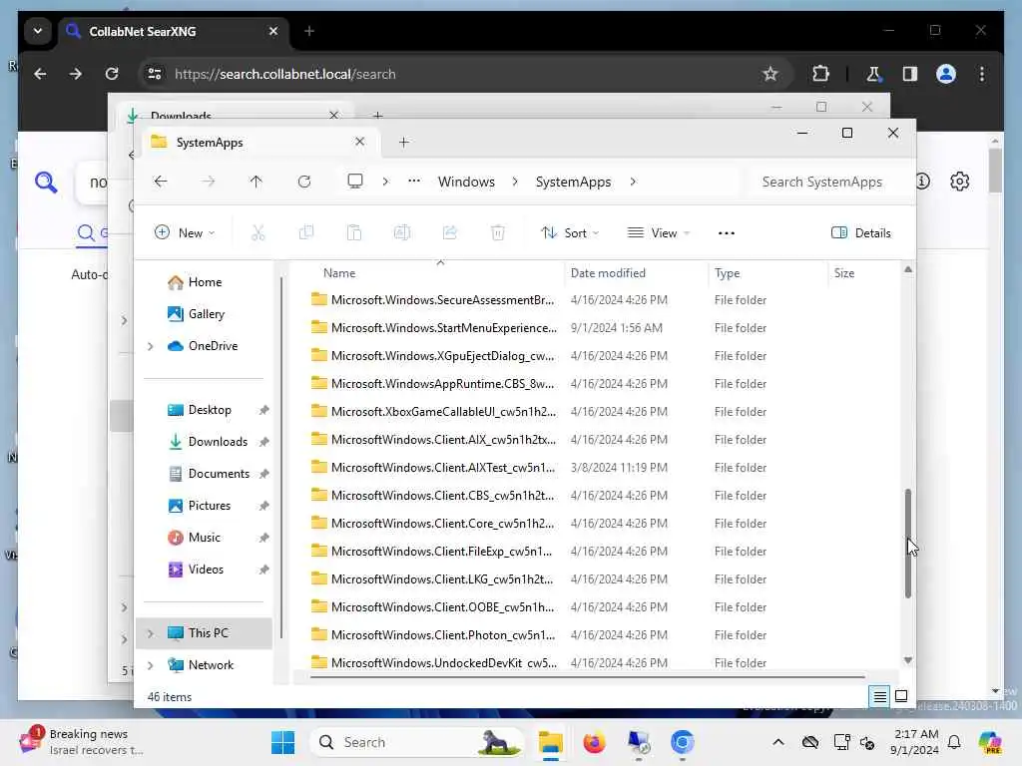Expand Network tree node

pyautogui.click(x=151, y=665)
